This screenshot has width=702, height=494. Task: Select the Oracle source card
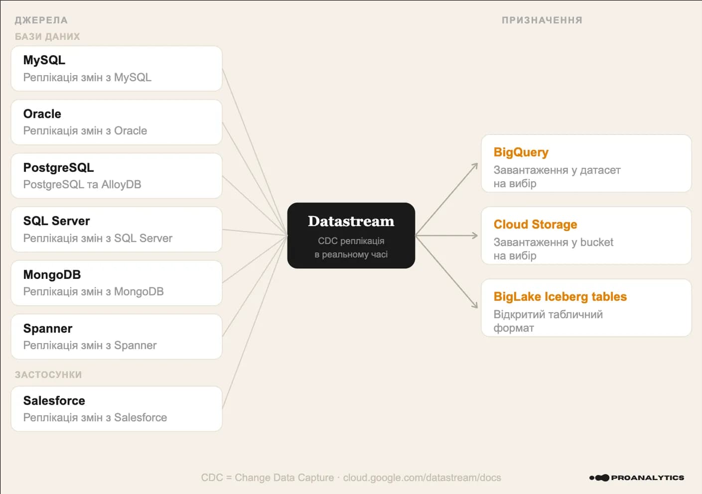(116, 123)
